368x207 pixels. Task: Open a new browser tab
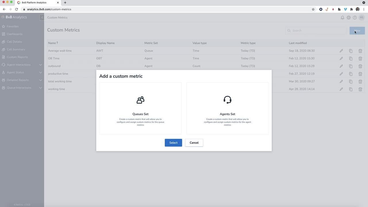[x=65, y=3]
